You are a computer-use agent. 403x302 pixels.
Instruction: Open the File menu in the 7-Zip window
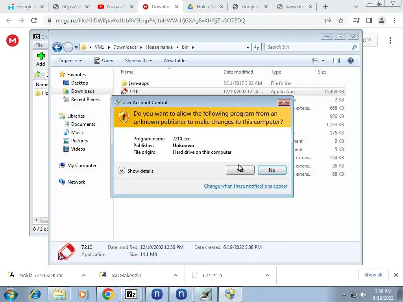click(39, 45)
